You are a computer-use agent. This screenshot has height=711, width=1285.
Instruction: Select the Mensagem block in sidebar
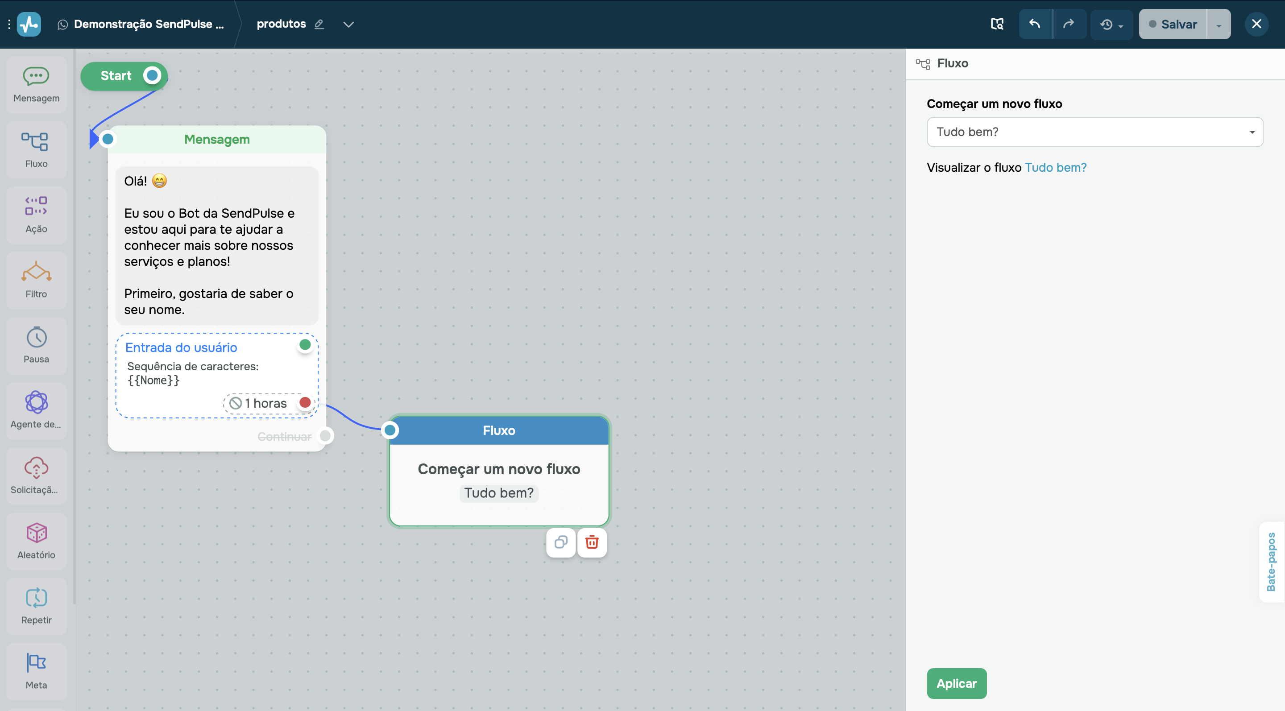coord(37,85)
